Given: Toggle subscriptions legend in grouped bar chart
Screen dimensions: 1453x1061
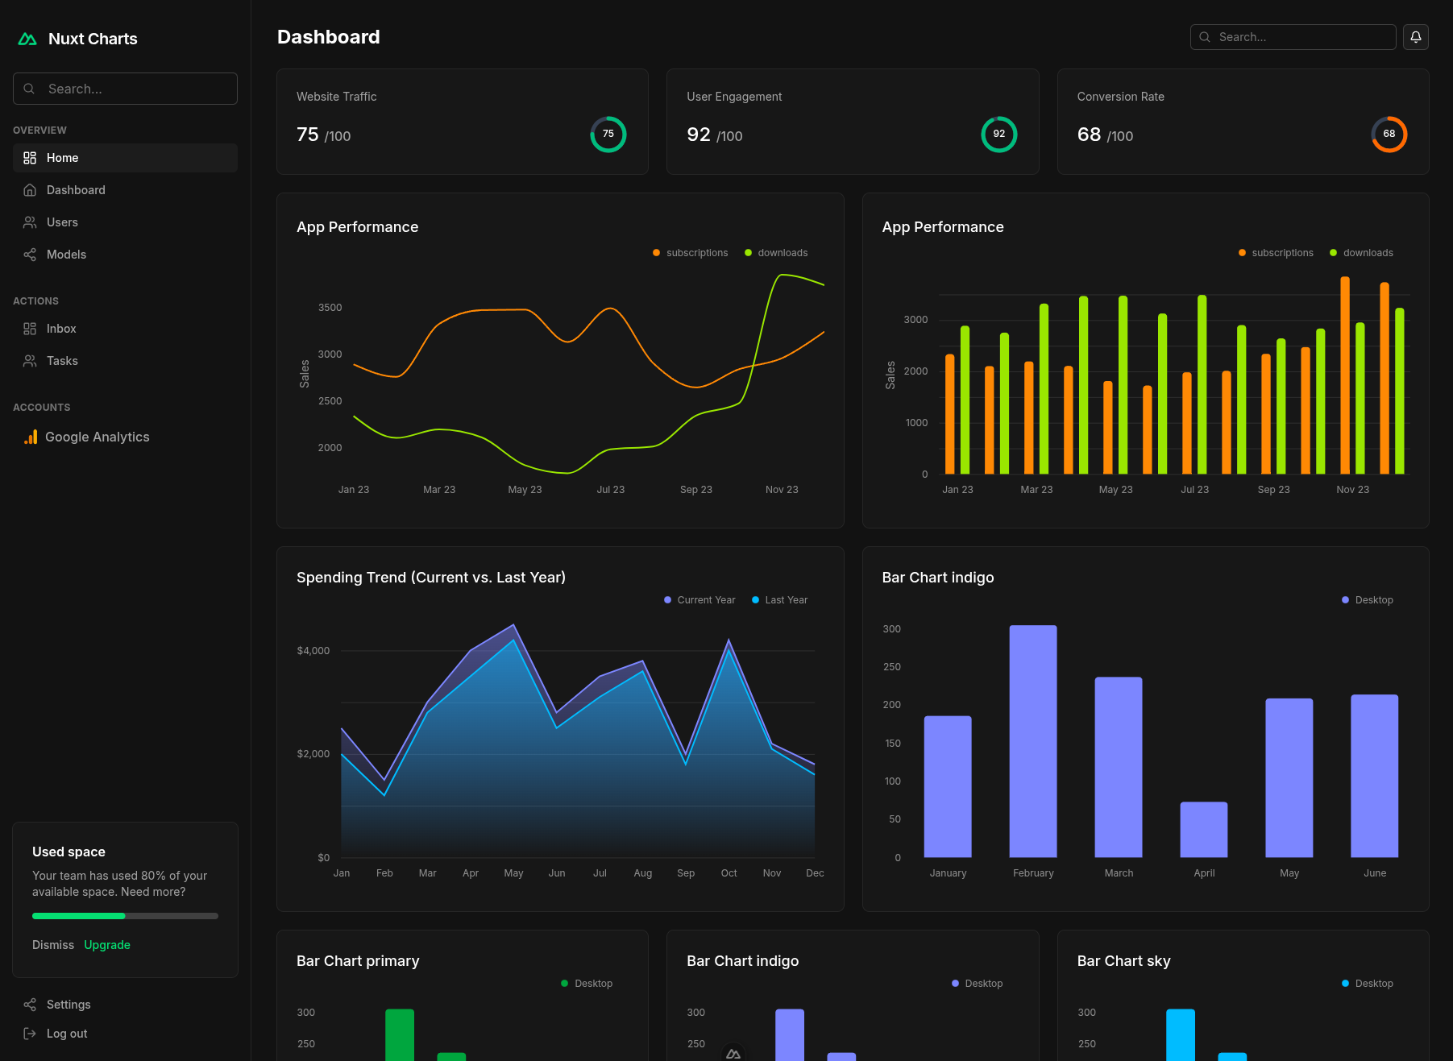Looking at the screenshot, I should coord(1276,253).
